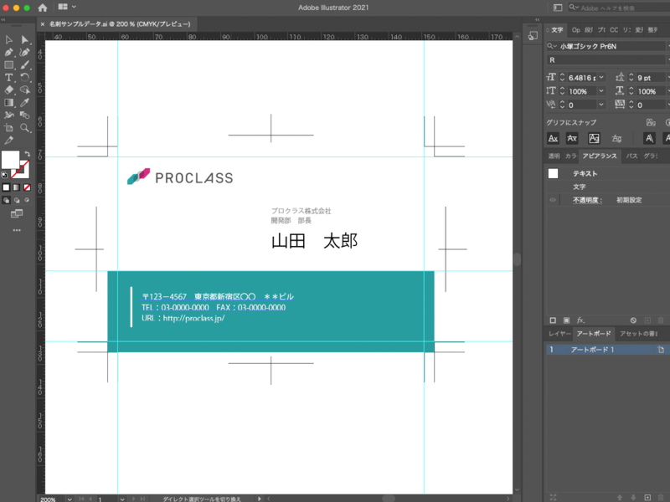Select the Rectangle tool

tap(8, 64)
